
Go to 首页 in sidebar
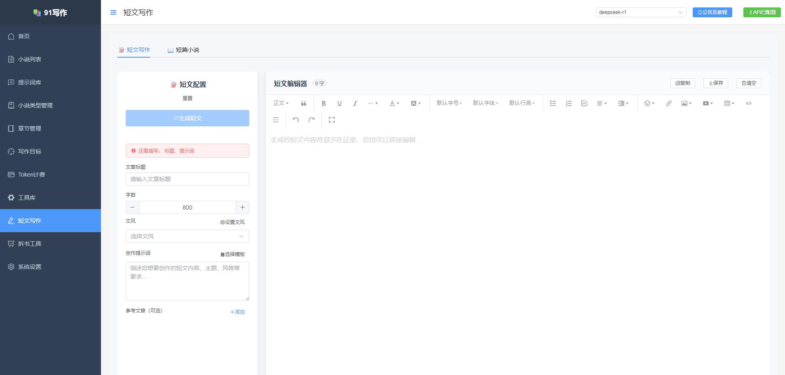(50, 36)
